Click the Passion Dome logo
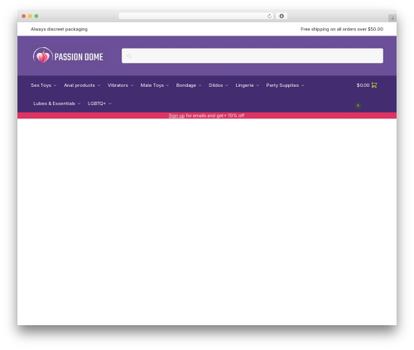The height and width of the screenshot is (350, 414). pos(68,55)
